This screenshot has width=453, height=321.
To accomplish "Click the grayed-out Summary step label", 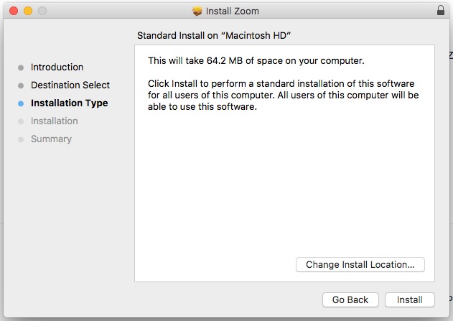I will (51, 139).
